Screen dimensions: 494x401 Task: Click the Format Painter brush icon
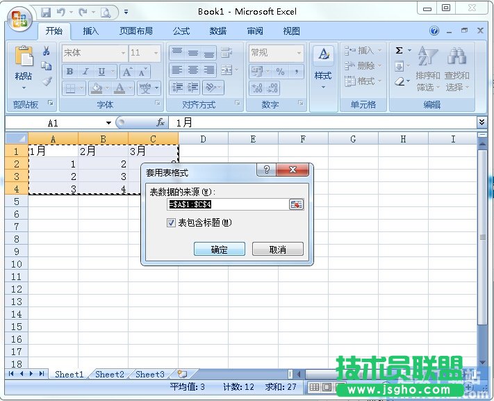[47, 81]
